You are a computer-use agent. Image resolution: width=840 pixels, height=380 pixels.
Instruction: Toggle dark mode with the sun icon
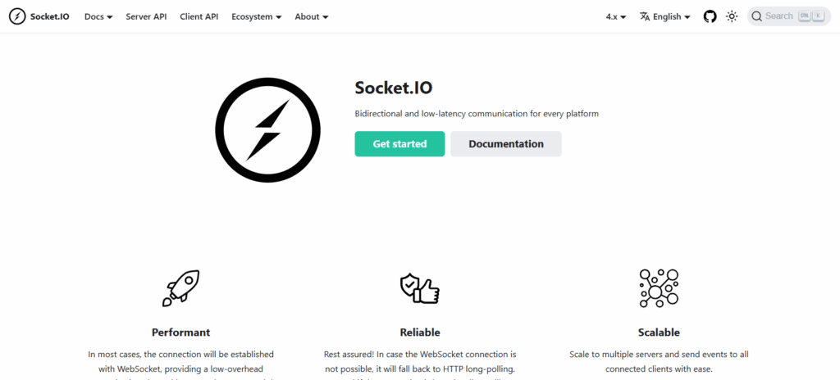click(x=732, y=16)
